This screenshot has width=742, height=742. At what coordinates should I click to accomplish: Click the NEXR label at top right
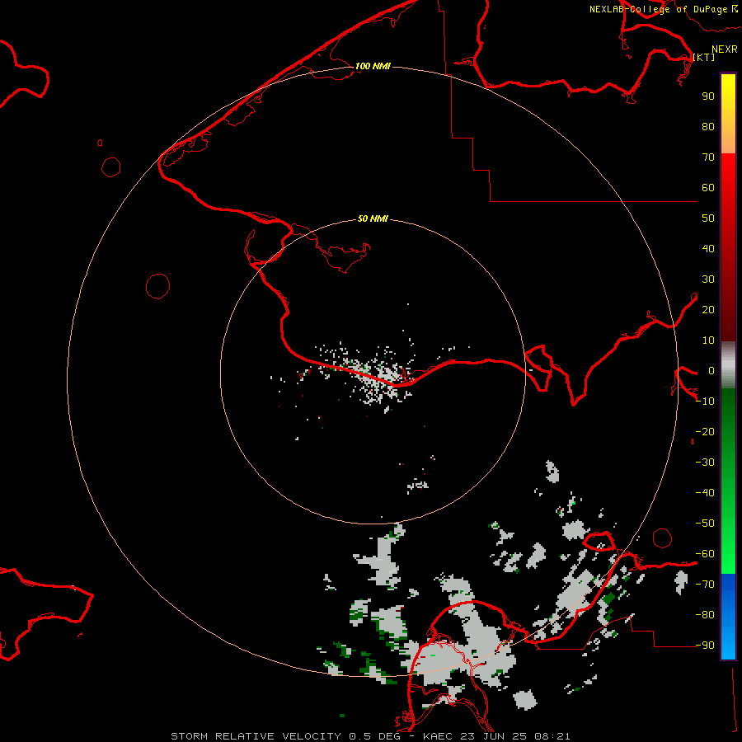(x=725, y=49)
